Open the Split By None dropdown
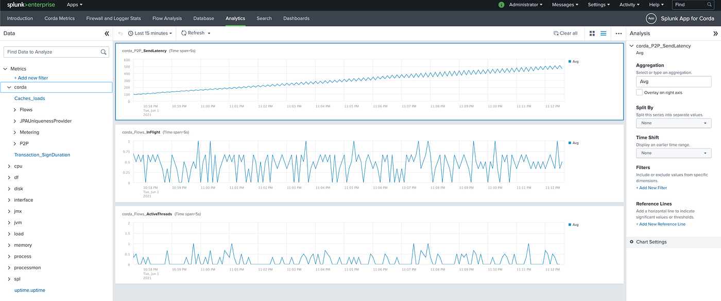Viewport: 721px width, 301px height. coord(674,123)
